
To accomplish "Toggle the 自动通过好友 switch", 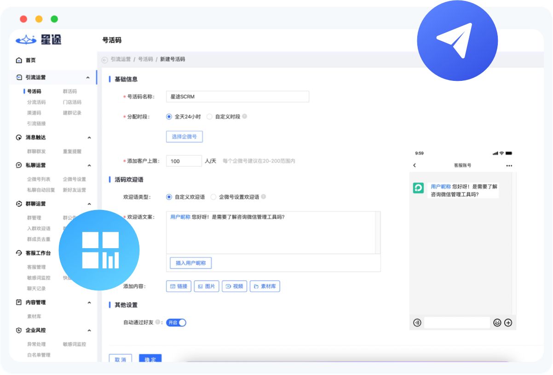I will (x=176, y=323).
